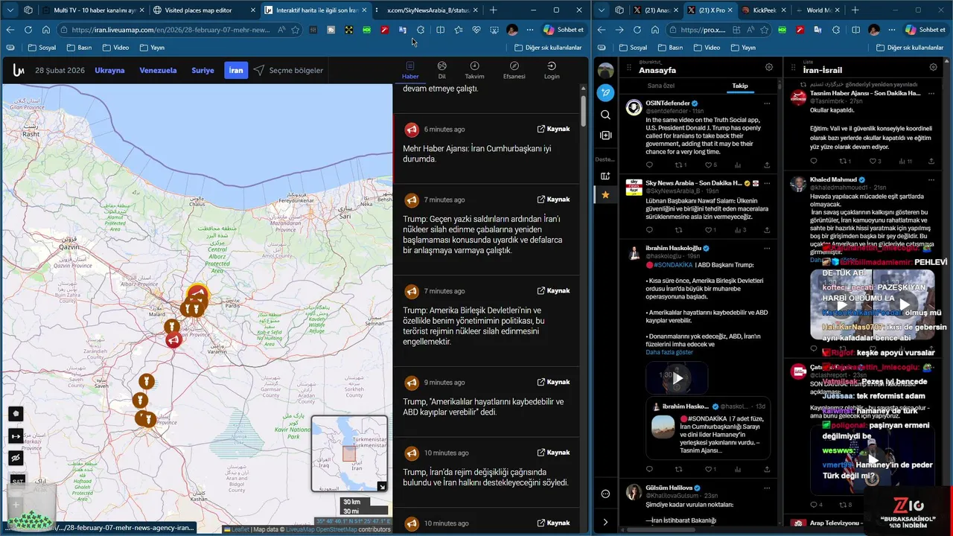The height and width of the screenshot is (536, 953).
Task: Switch to the Ukrayna region
Action: pyautogui.click(x=109, y=70)
